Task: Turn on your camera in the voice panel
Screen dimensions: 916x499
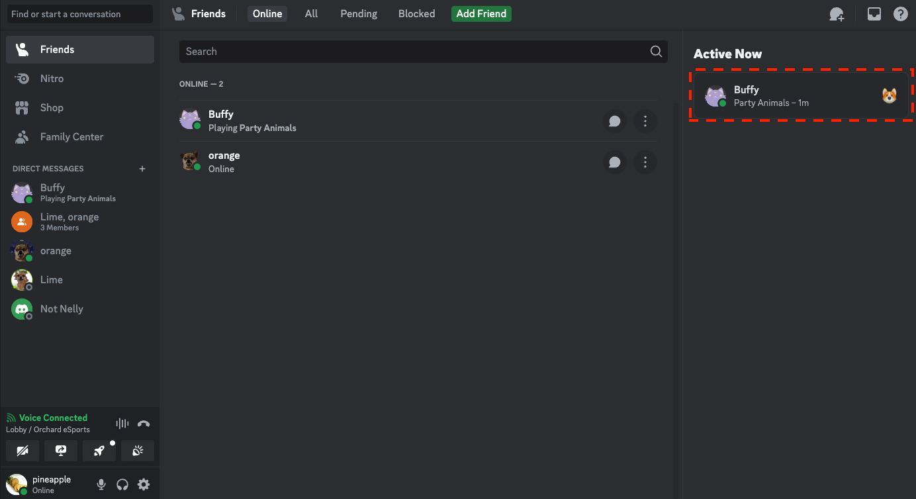Action: click(23, 451)
